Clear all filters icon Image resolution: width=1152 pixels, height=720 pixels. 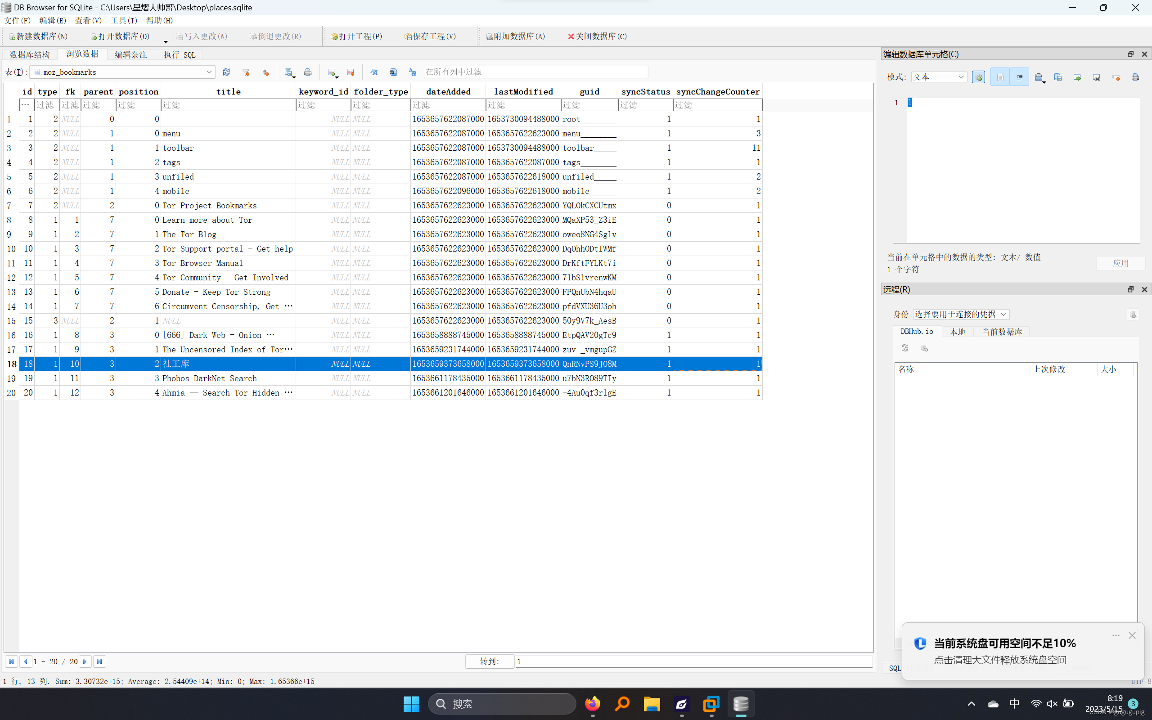coord(246,72)
